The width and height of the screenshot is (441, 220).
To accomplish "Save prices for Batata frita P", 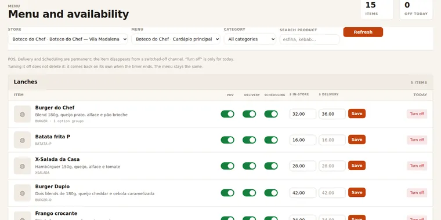I will [x=357, y=140].
